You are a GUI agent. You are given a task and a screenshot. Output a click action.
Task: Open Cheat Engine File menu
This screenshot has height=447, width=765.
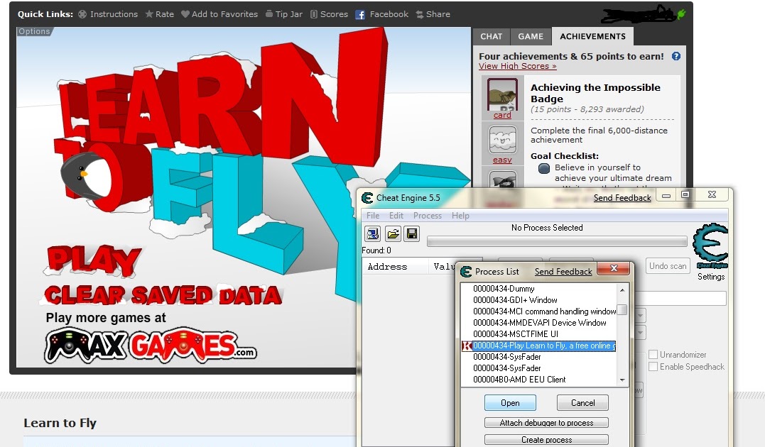coord(373,216)
